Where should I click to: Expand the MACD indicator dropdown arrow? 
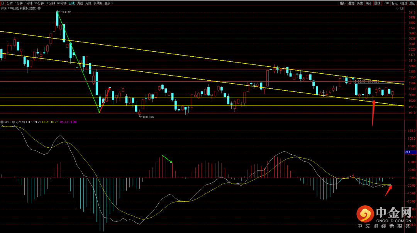(2, 122)
